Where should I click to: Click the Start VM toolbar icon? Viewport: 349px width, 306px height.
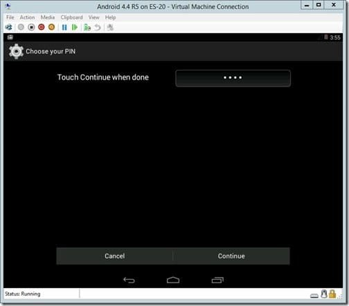coord(21,27)
